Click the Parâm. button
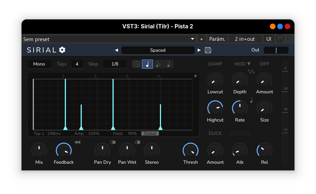The image size is (316, 194). point(217,39)
